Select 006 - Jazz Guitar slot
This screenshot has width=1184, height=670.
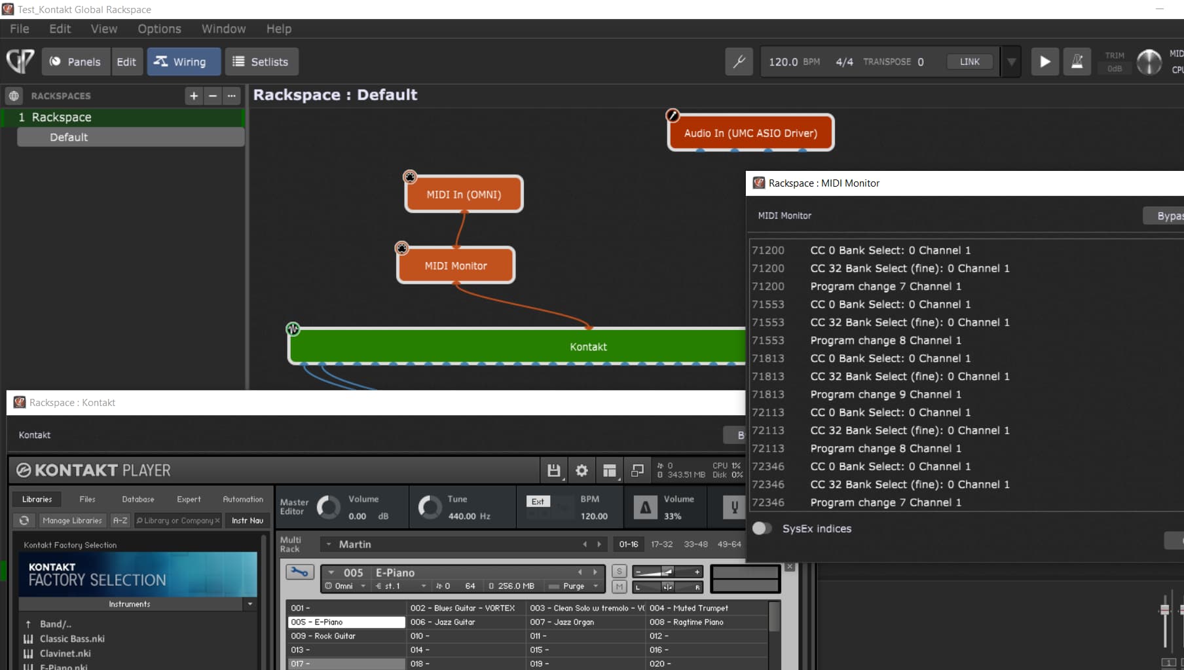(466, 622)
